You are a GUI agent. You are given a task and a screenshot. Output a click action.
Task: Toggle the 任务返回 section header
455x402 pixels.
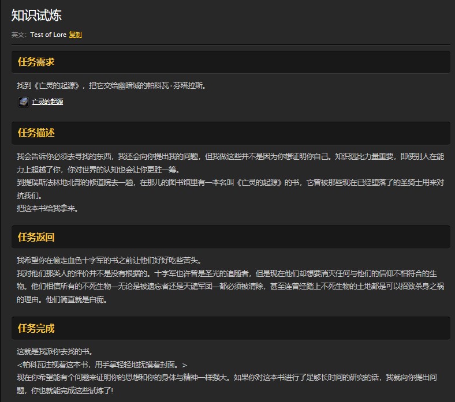[x=36, y=237]
